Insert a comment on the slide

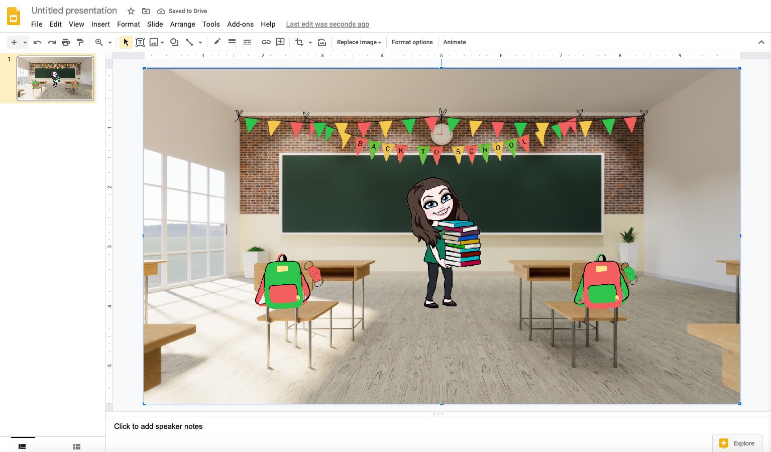click(280, 42)
